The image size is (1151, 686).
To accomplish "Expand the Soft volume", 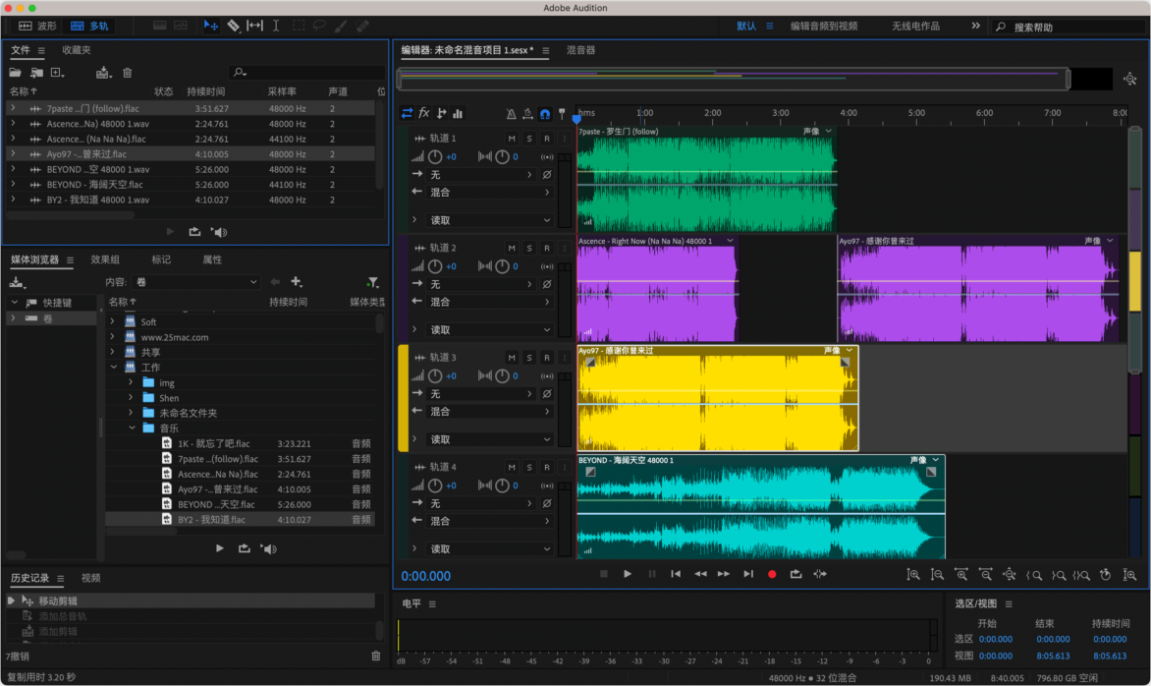I will click(112, 321).
